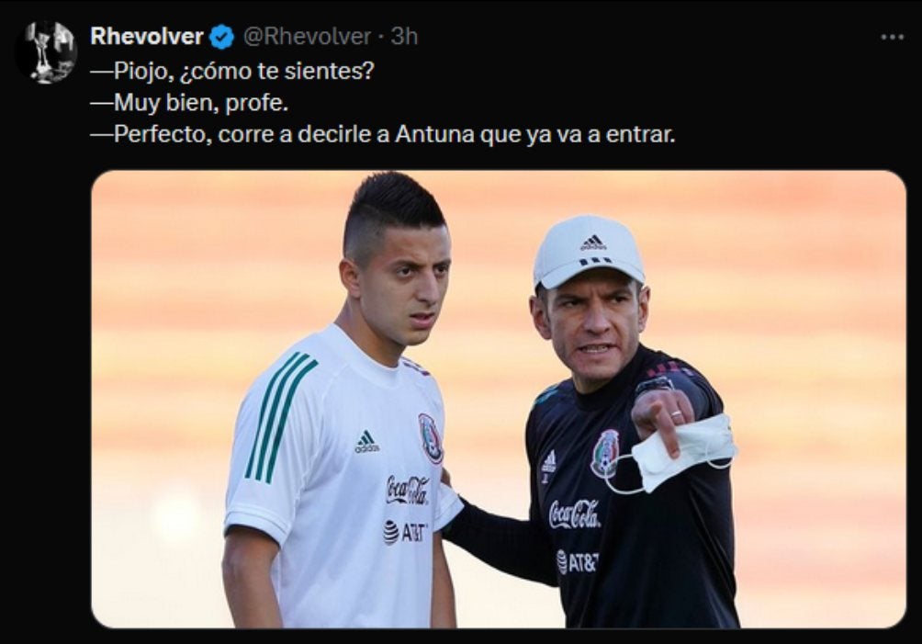Open the @Rhevolver handle link
Image resolution: width=922 pixels, height=644 pixels.
(x=307, y=37)
